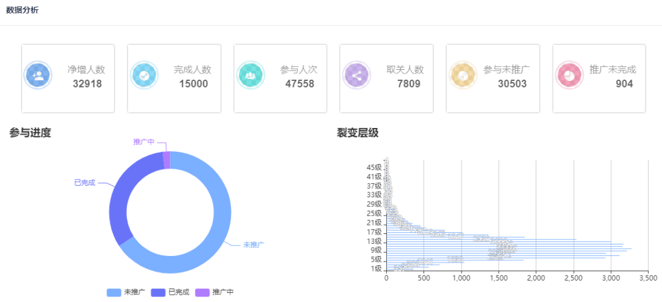Click the 参与人次 value 47558
662x302 pixels.
click(300, 84)
